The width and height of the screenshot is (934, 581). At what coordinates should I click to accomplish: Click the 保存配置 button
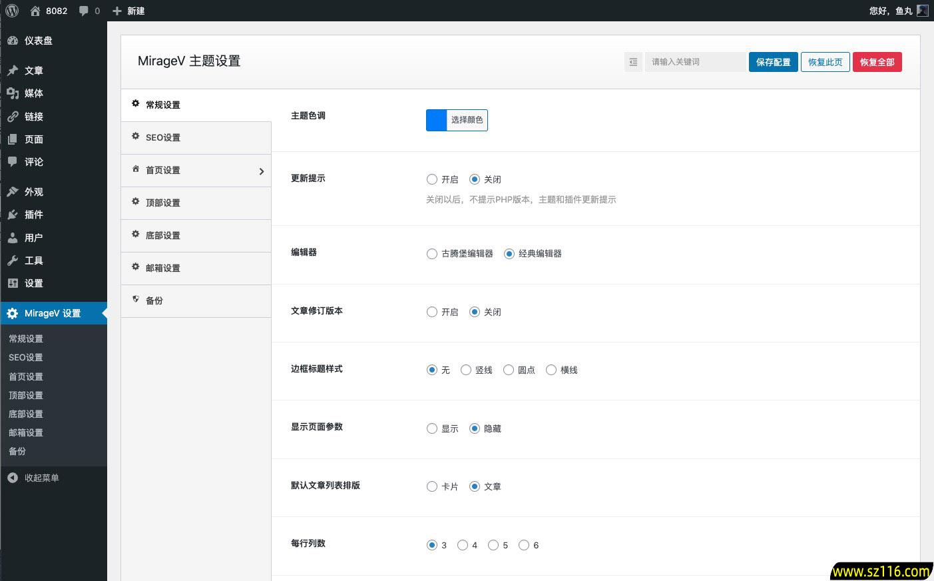pyautogui.click(x=773, y=62)
